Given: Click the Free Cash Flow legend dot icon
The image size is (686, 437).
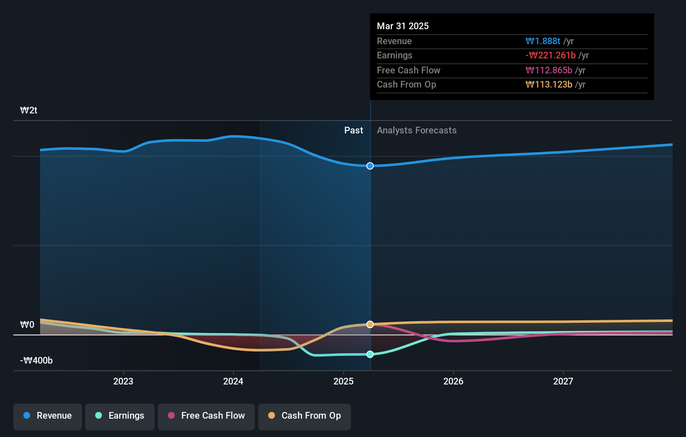Looking at the screenshot, I should click(x=171, y=415).
